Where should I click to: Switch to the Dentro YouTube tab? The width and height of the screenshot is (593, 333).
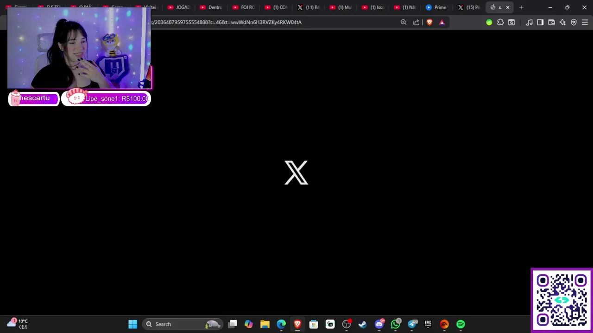[211, 7]
